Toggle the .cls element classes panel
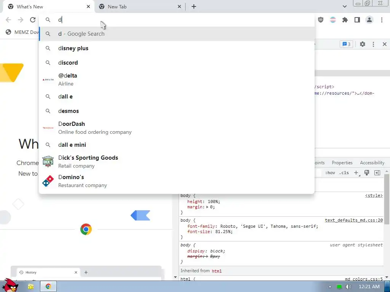 point(344,173)
